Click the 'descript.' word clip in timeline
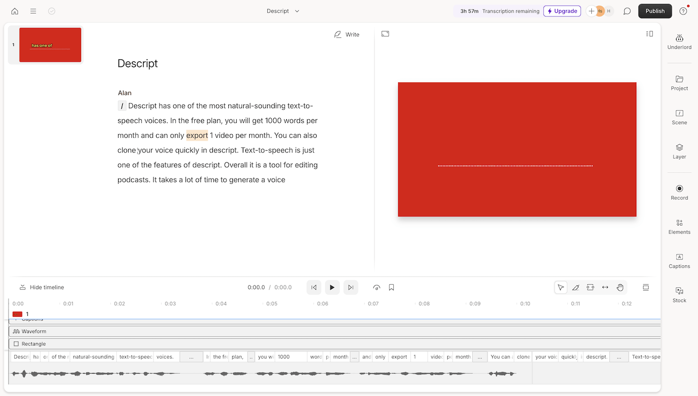The height and width of the screenshot is (396, 698). click(596, 357)
